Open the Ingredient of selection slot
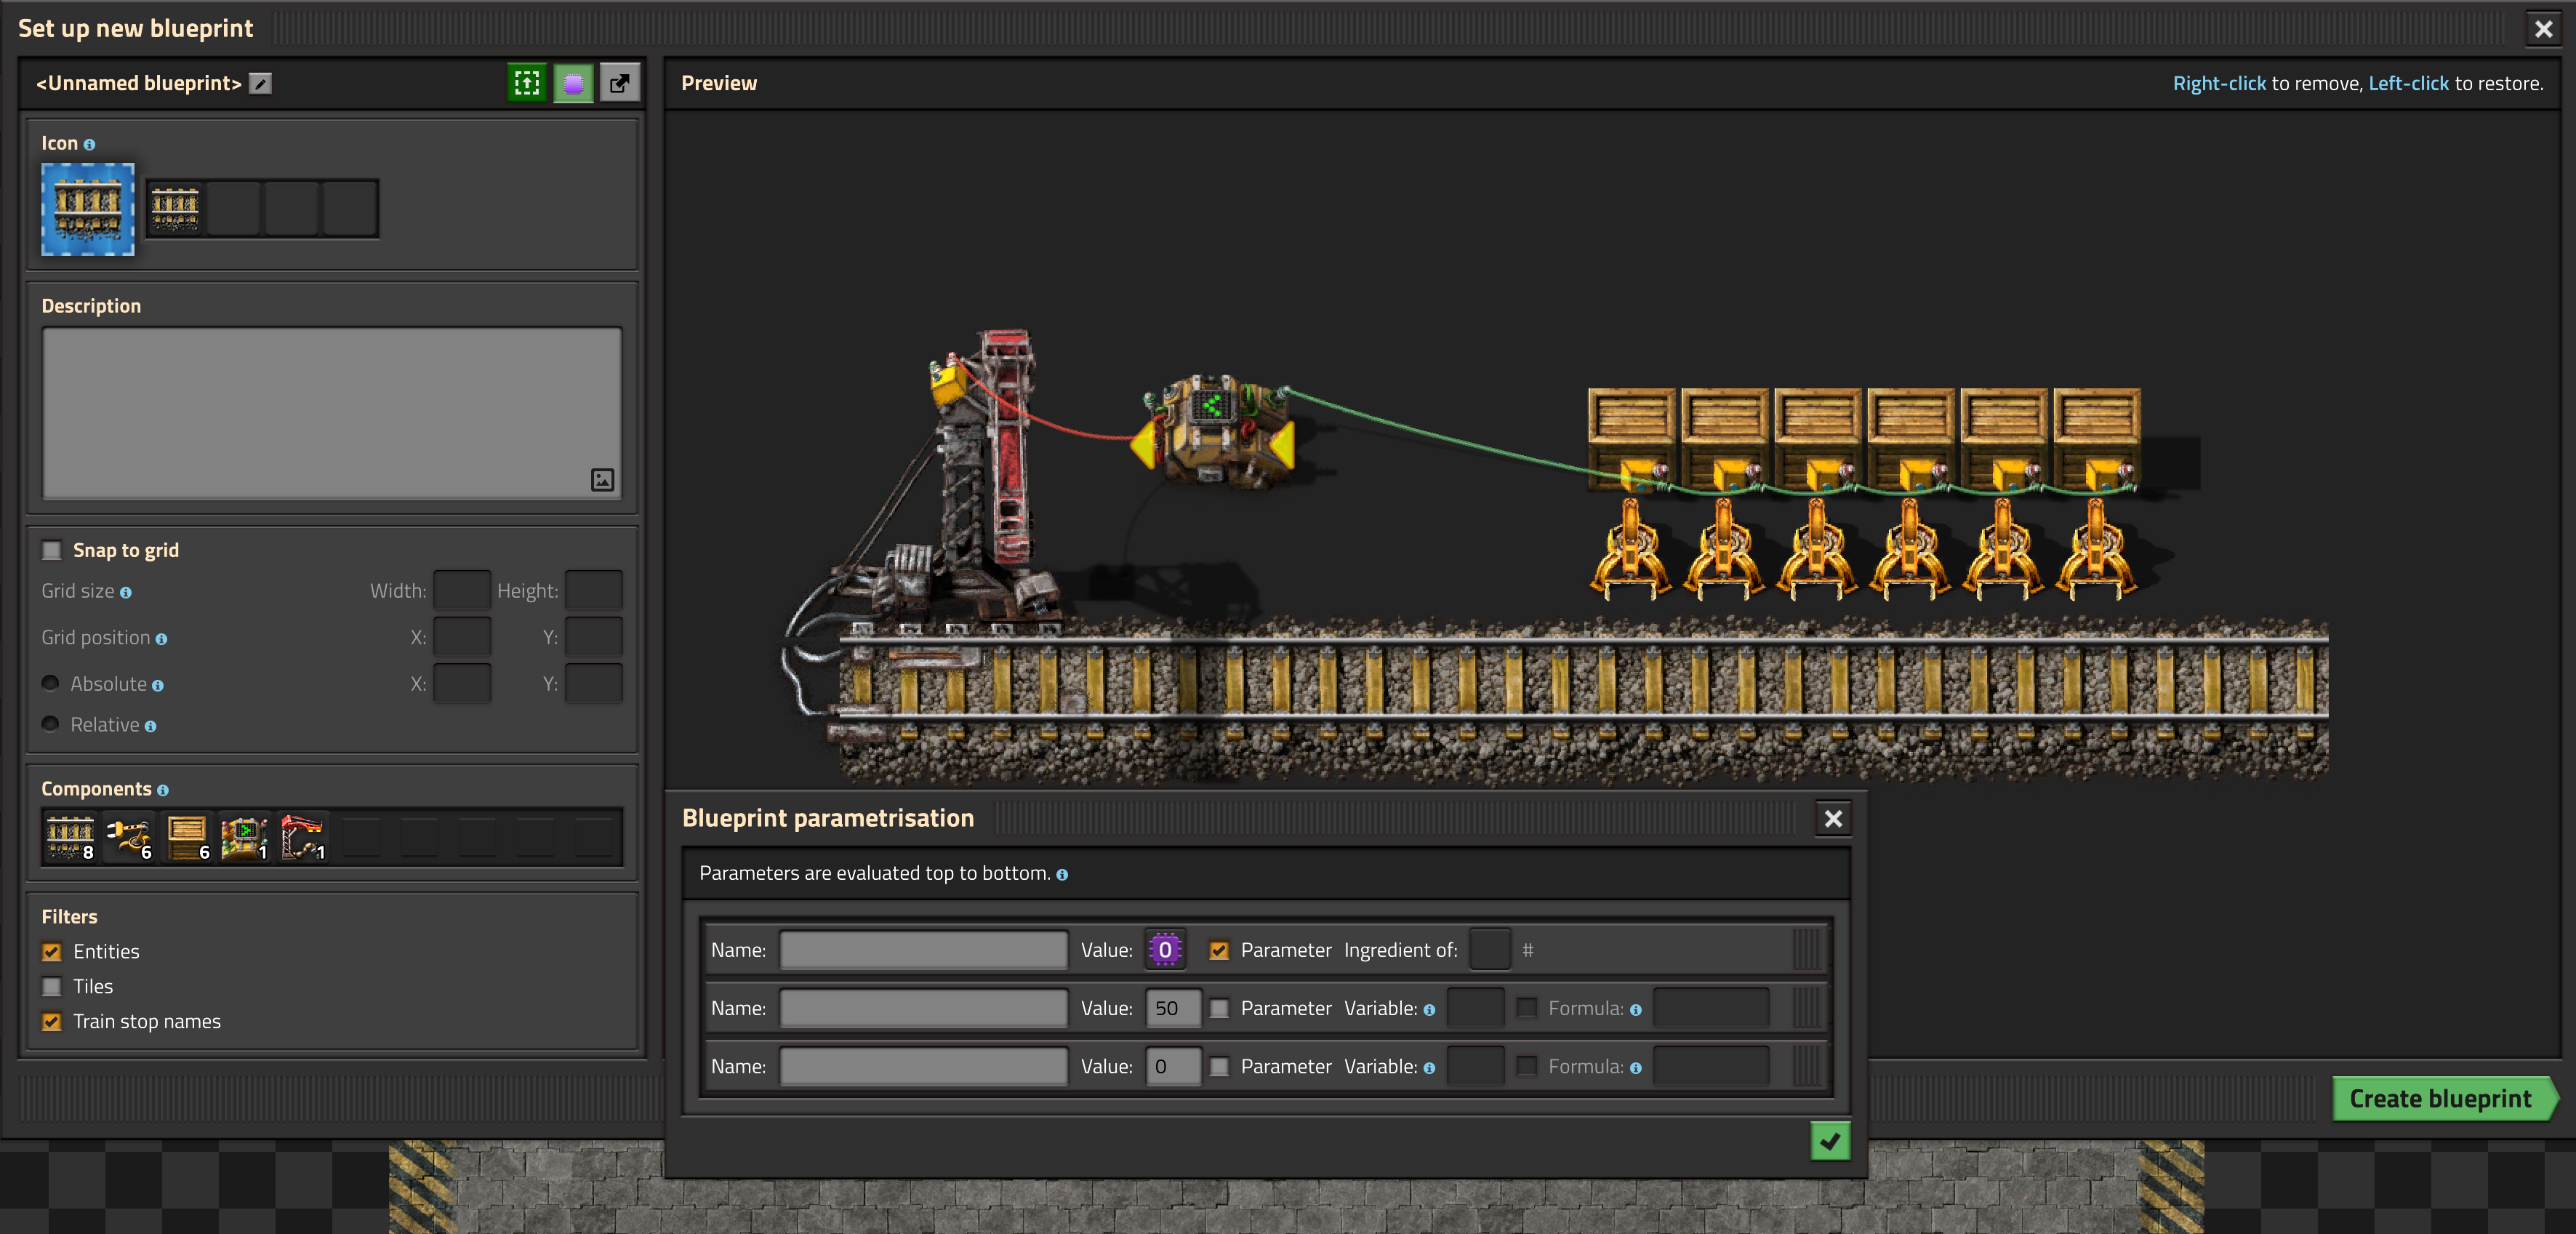 1489,950
